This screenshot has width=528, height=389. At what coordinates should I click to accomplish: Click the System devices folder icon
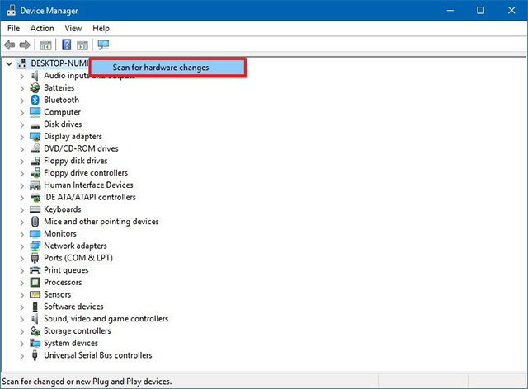coord(35,343)
